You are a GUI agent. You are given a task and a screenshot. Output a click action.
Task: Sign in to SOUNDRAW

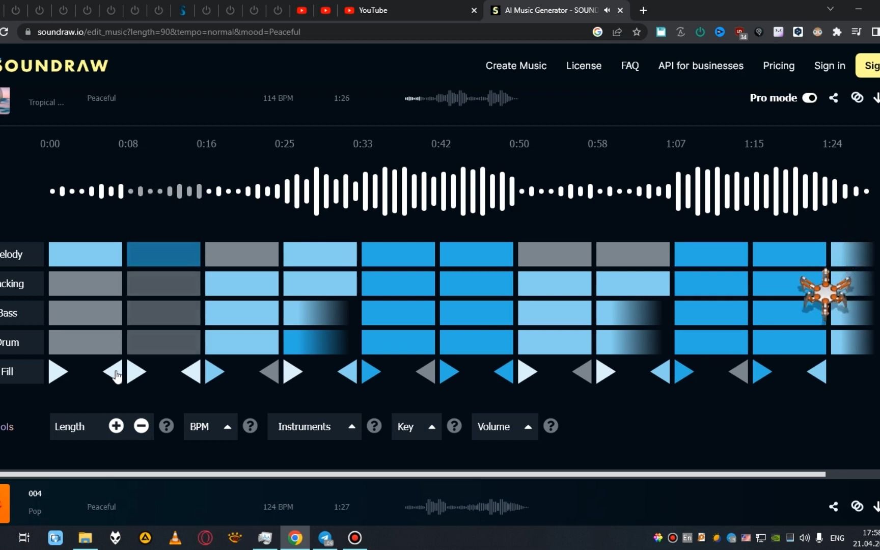[829, 65]
